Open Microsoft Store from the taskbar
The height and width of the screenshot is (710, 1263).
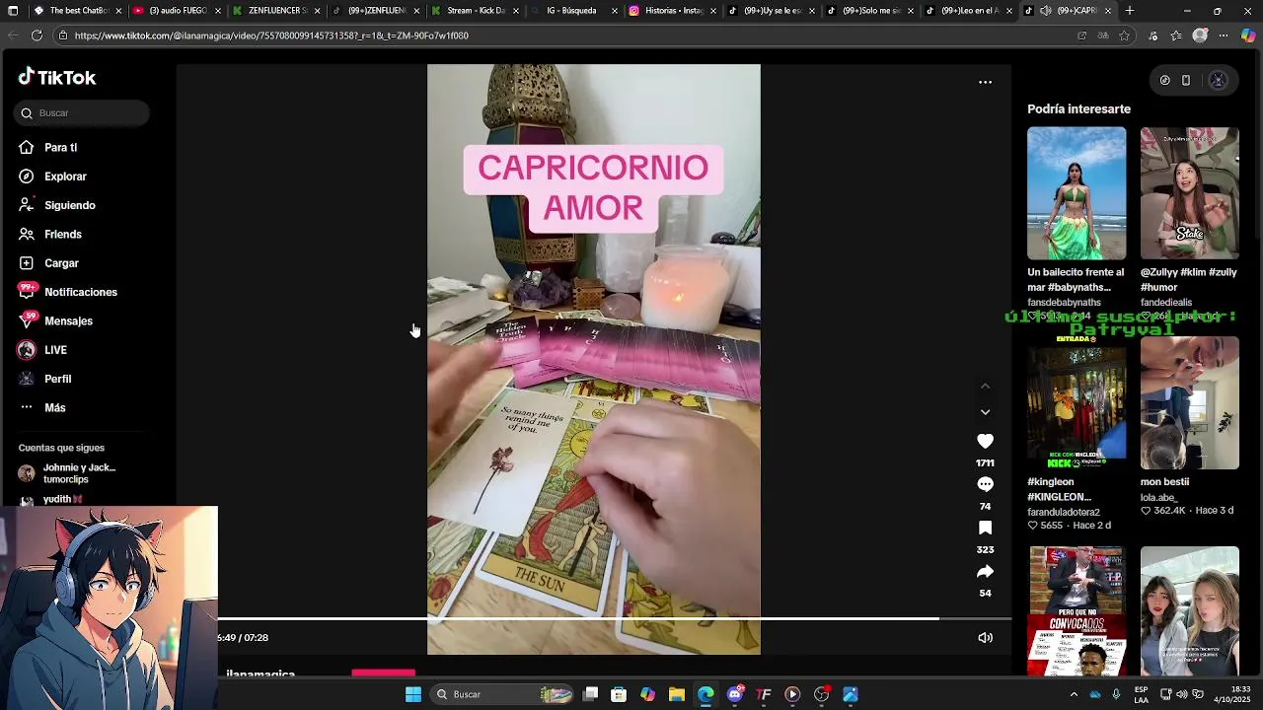619,694
